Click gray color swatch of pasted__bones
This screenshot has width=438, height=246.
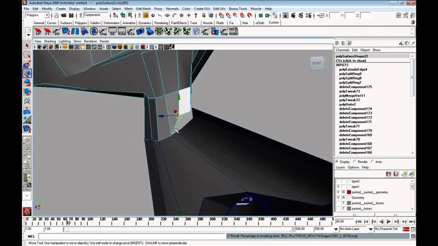(349, 208)
